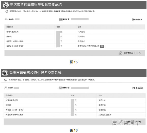The width and height of the screenshot is (147, 133).
Task: Click the 欢迎你 greeting text in Figure 15
Action: tap(11, 19)
